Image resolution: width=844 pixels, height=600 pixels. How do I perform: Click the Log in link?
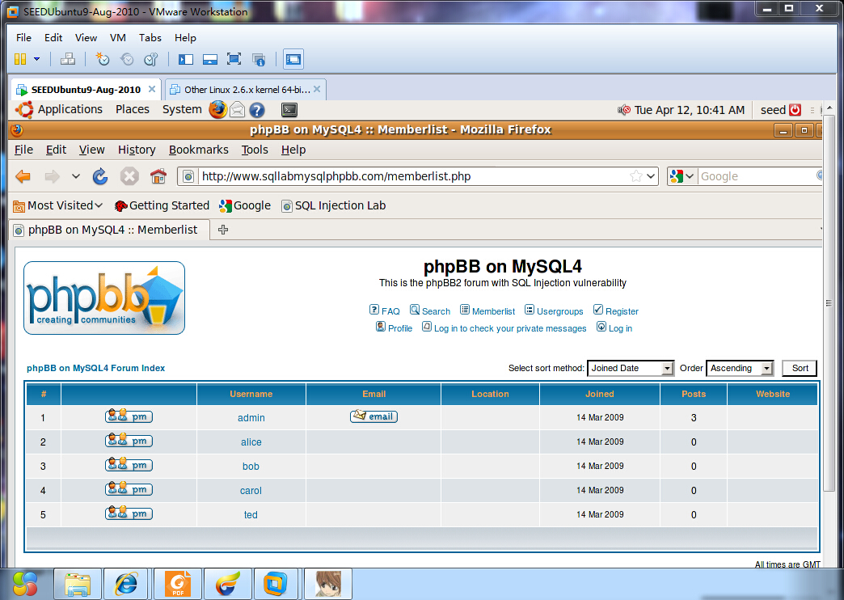pyautogui.click(x=614, y=327)
